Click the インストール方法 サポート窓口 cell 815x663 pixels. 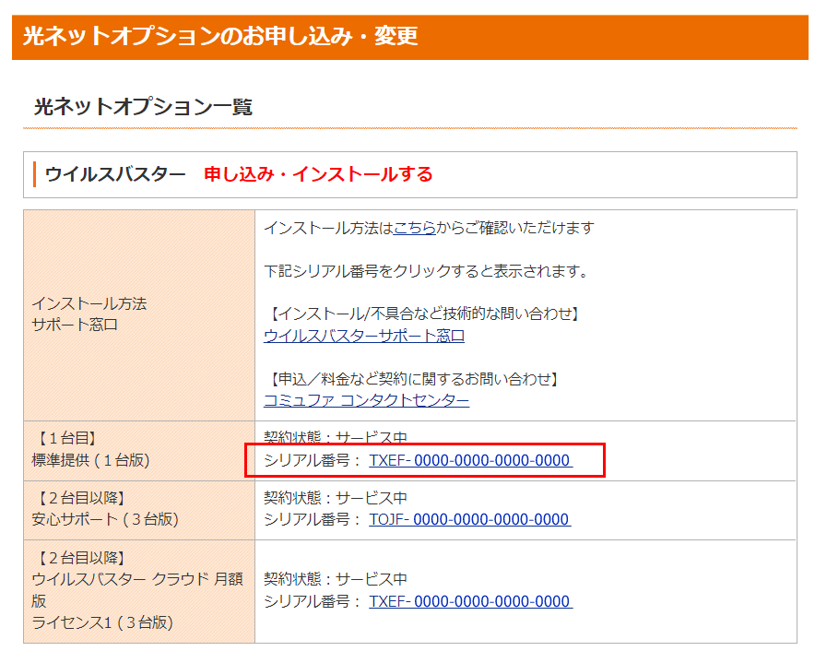(x=139, y=315)
